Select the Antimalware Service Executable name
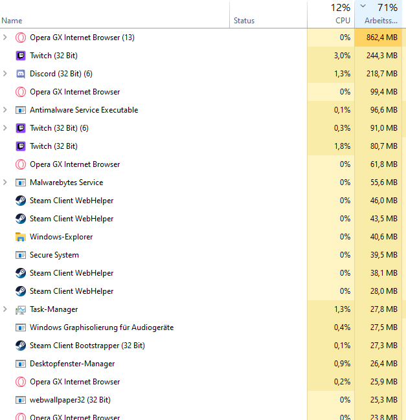This screenshot has height=420, width=406. coord(84,110)
